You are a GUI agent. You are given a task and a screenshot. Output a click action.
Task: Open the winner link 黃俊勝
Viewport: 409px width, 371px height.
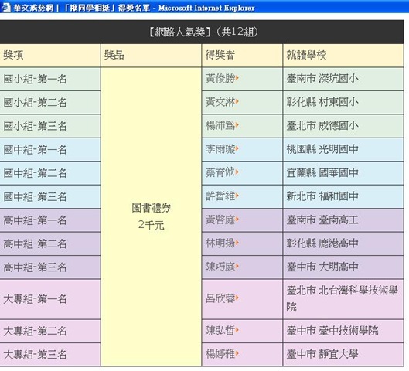(220, 79)
